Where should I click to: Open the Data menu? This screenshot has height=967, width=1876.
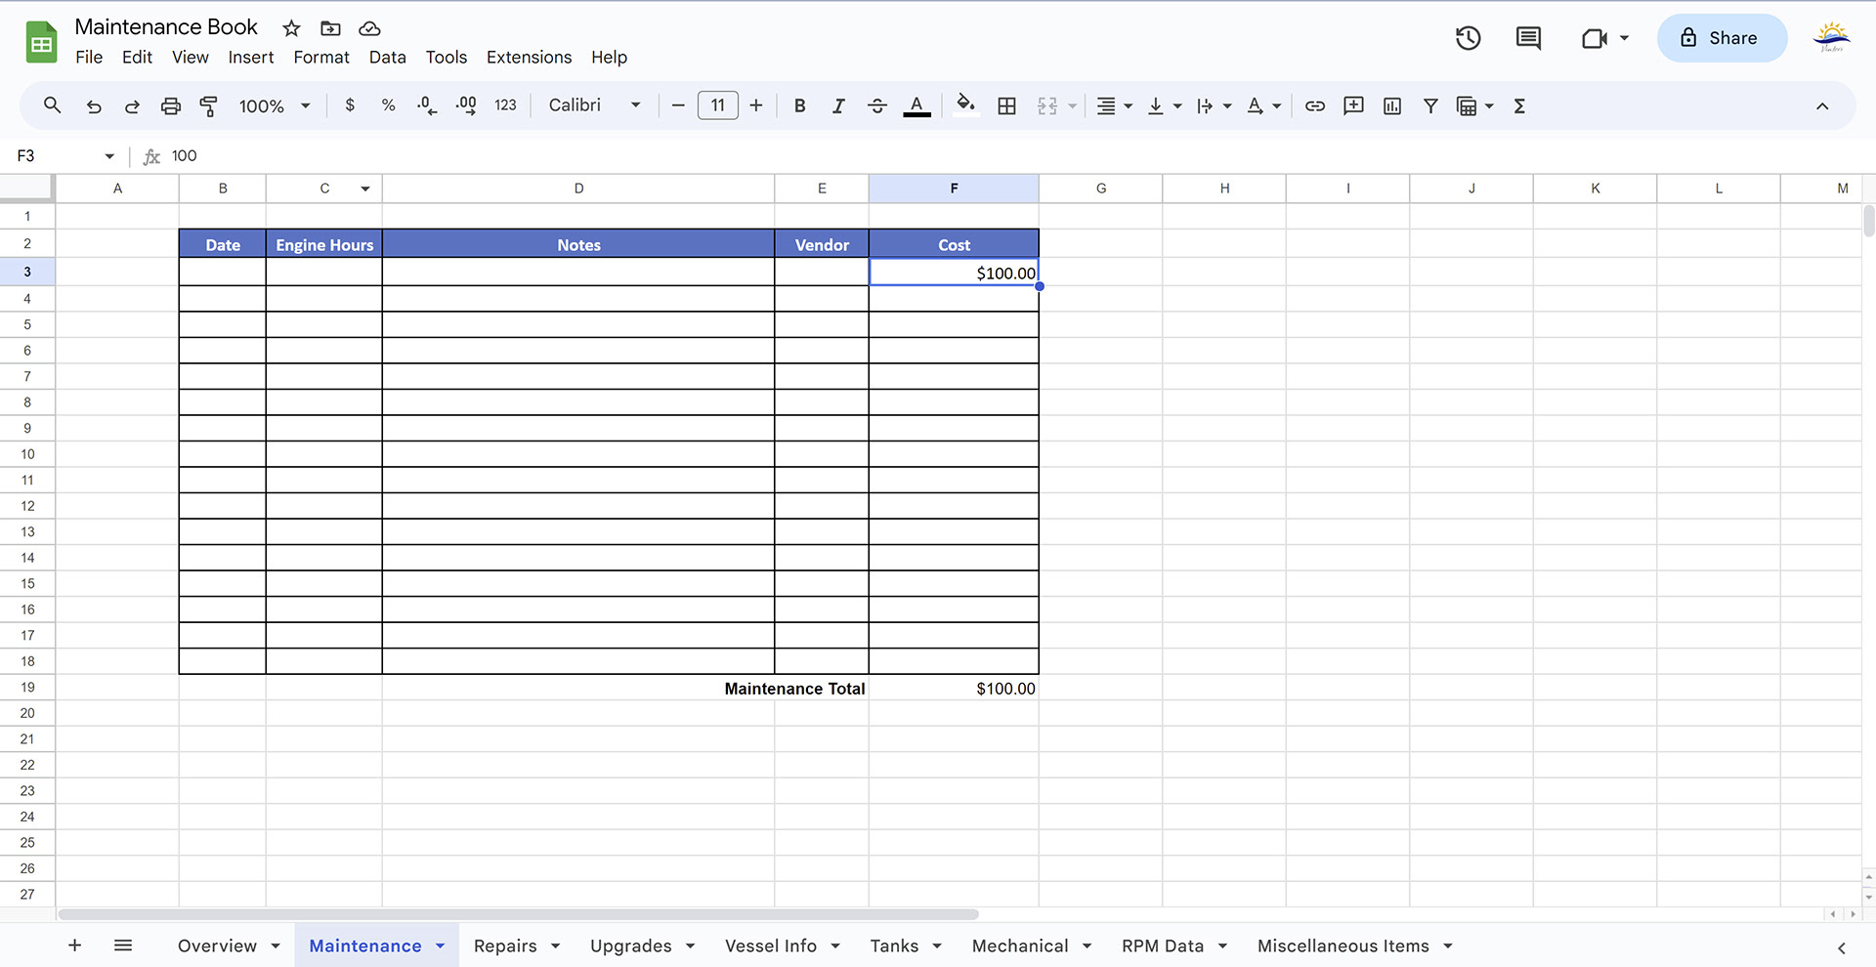pyautogui.click(x=388, y=58)
